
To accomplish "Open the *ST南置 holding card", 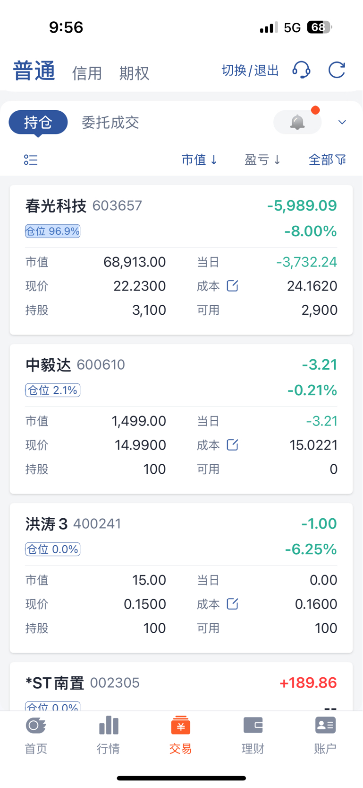I will click(x=181, y=687).
